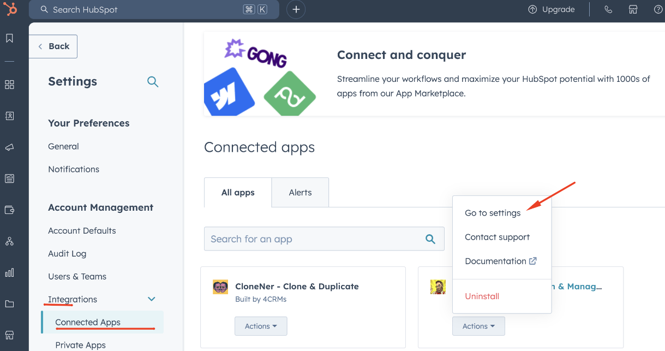Open the Actions dropdown under CloneNer
The width and height of the screenshot is (665, 351).
(261, 326)
